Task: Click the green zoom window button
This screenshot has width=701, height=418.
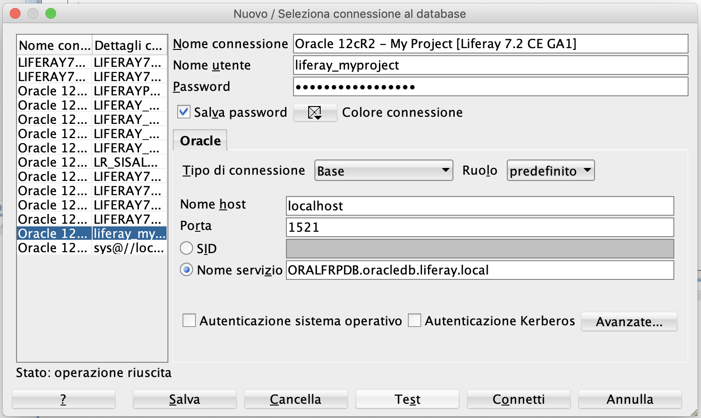Action: 51,13
